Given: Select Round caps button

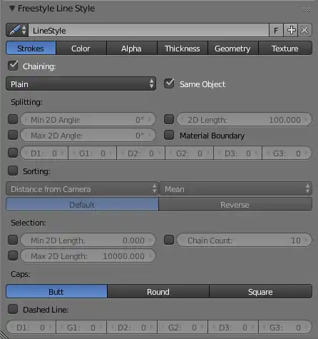Looking at the screenshot, I should pyautogui.click(x=158, y=291).
